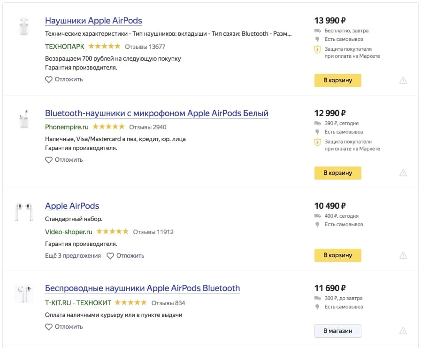
Task: Open the Bluetooth-наушники с микрофоном Apple AirPods Белый link
Action: (157, 113)
